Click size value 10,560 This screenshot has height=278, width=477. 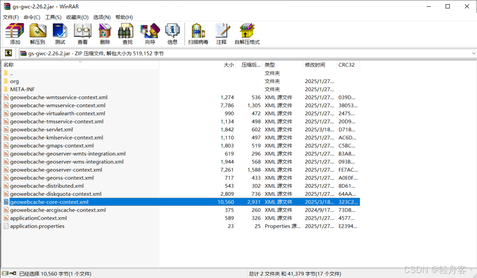pos(226,202)
